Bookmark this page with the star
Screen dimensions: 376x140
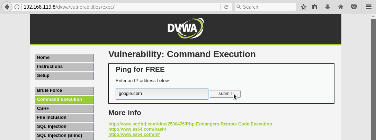pos(304,7)
